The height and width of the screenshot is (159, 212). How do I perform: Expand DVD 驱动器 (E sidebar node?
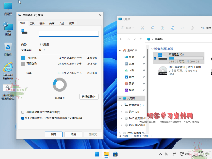[x=121, y=118]
